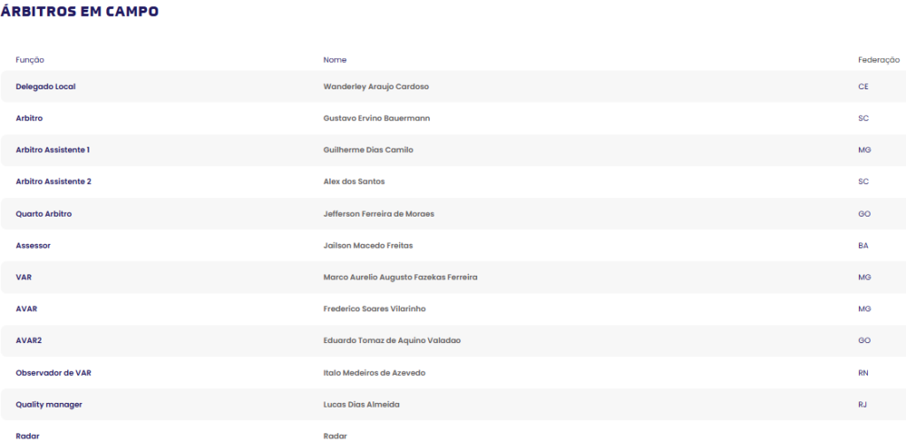Click the ÁRBITROS EM CAMPO heading
The image size is (906, 442).
80,11
